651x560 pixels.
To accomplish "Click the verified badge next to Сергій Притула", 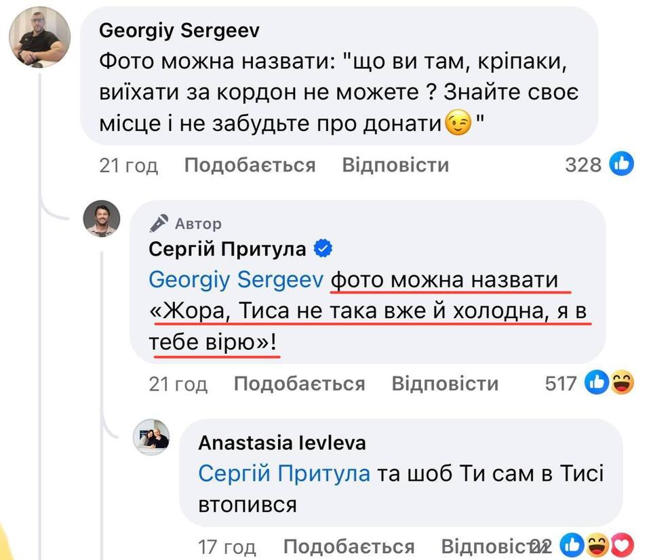I will click(x=323, y=249).
